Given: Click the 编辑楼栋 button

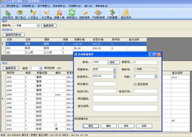Looking at the screenshot, I should [49, 26].
